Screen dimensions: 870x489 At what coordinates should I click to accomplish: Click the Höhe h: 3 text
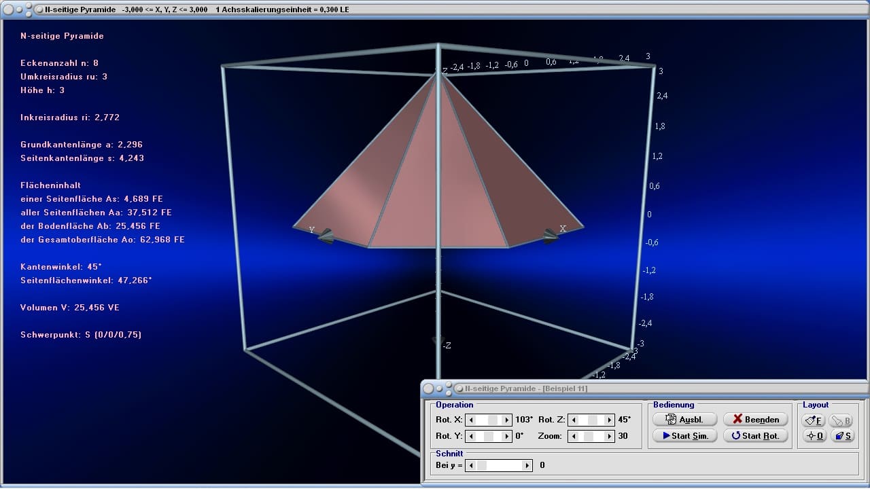point(43,90)
